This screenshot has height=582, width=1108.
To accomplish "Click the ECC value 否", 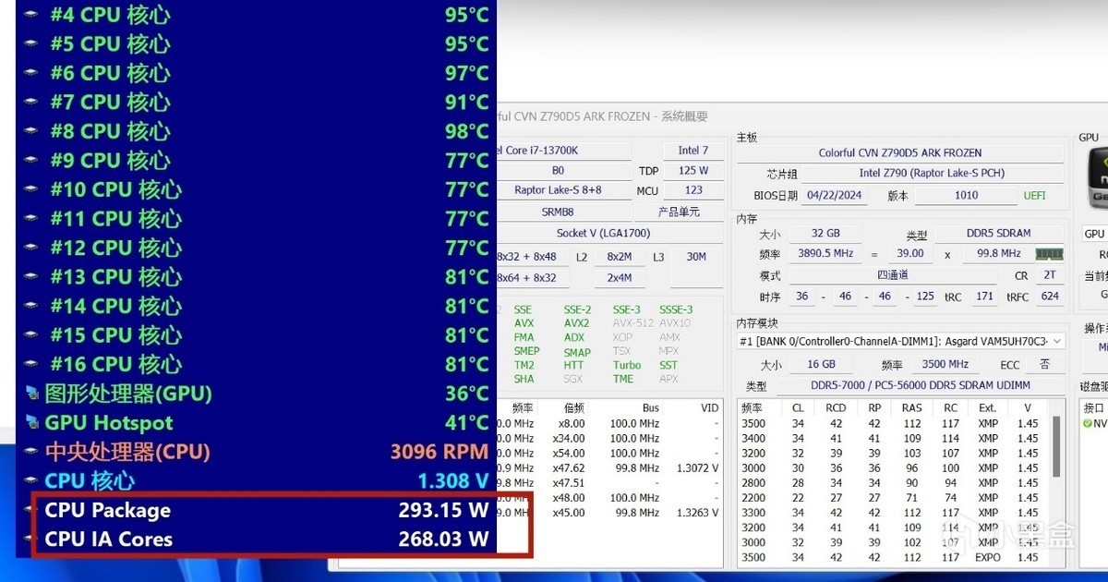I will [1044, 364].
